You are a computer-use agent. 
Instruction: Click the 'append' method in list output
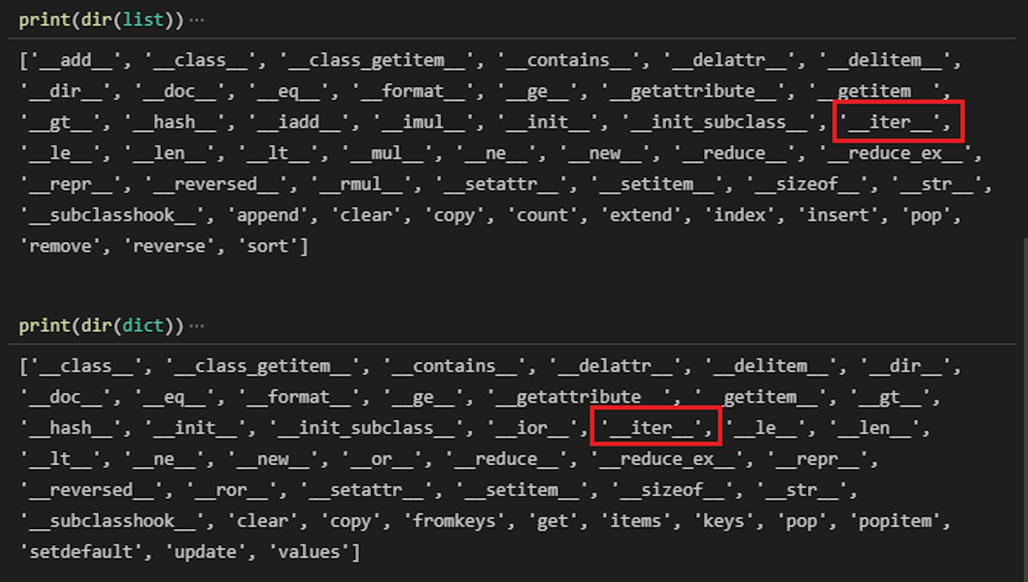[266, 215]
